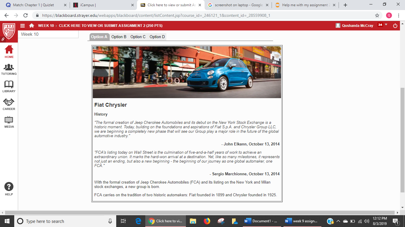Click the browser address bar URL
The image size is (405, 227).
156,15
